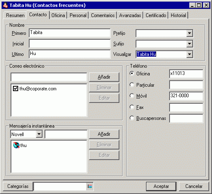Click the contact icon in title bar
The height and width of the screenshot is (194, 212).
pos(6,5)
